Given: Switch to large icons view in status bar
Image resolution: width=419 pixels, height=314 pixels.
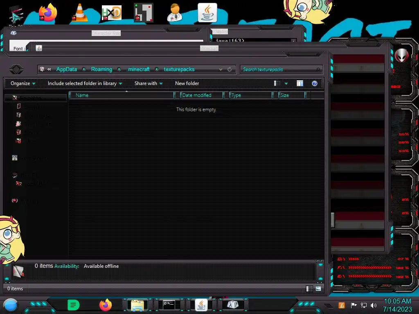Looking at the screenshot, I should (x=318, y=289).
